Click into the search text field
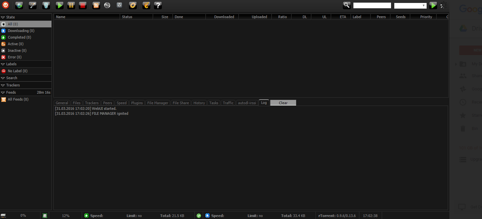Image resolution: width=482 pixels, height=219 pixels. (372, 6)
